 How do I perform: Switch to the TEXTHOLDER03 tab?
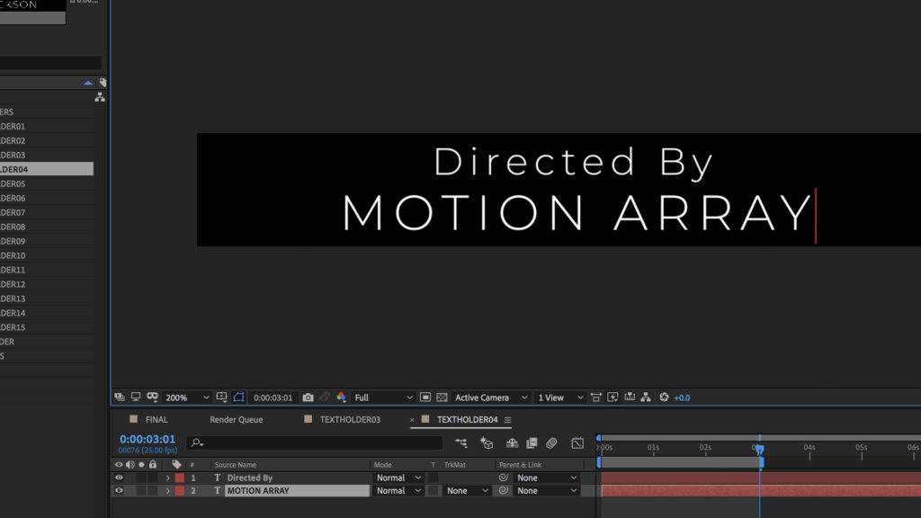pyautogui.click(x=349, y=420)
